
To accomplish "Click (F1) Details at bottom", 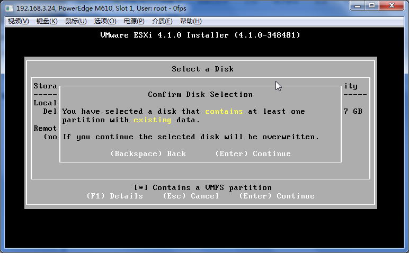I will click(x=115, y=196).
